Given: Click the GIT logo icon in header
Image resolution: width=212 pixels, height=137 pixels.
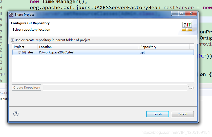Looking at the screenshot, I should tap(187, 27).
